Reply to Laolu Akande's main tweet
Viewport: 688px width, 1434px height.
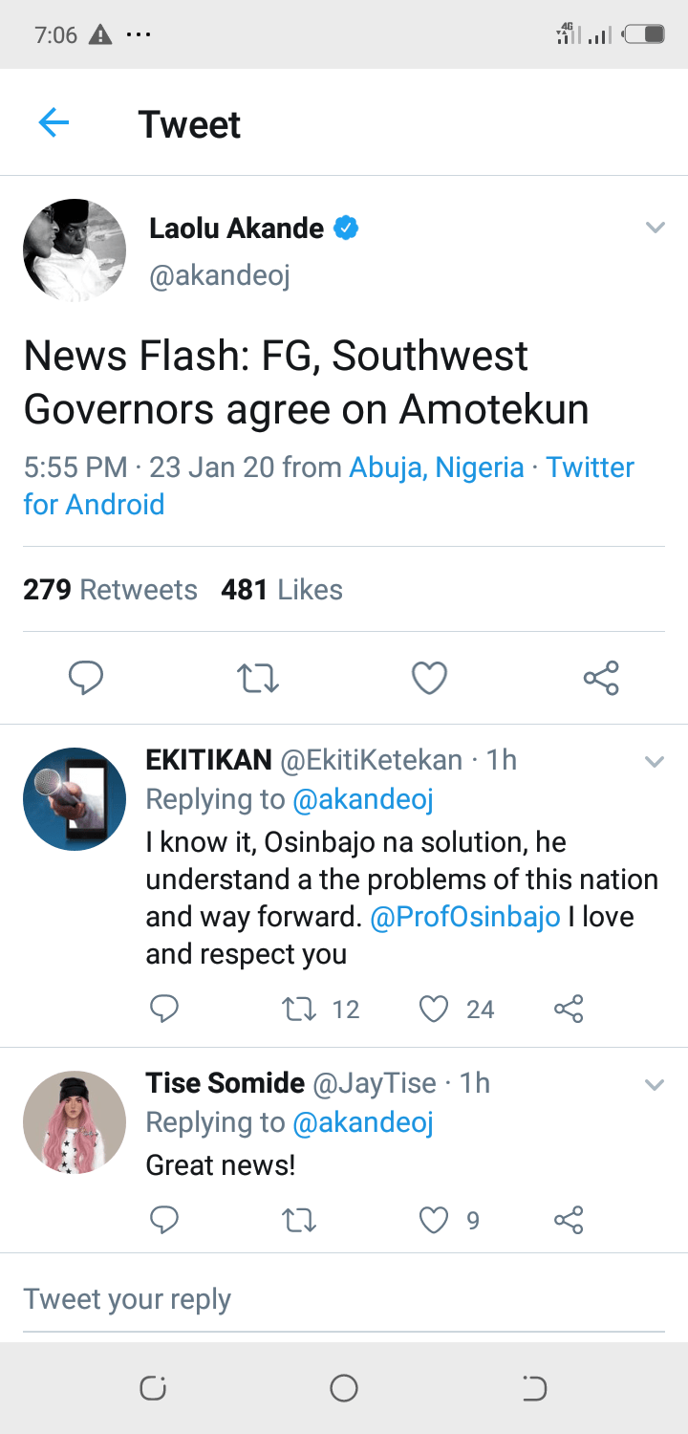point(86,678)
